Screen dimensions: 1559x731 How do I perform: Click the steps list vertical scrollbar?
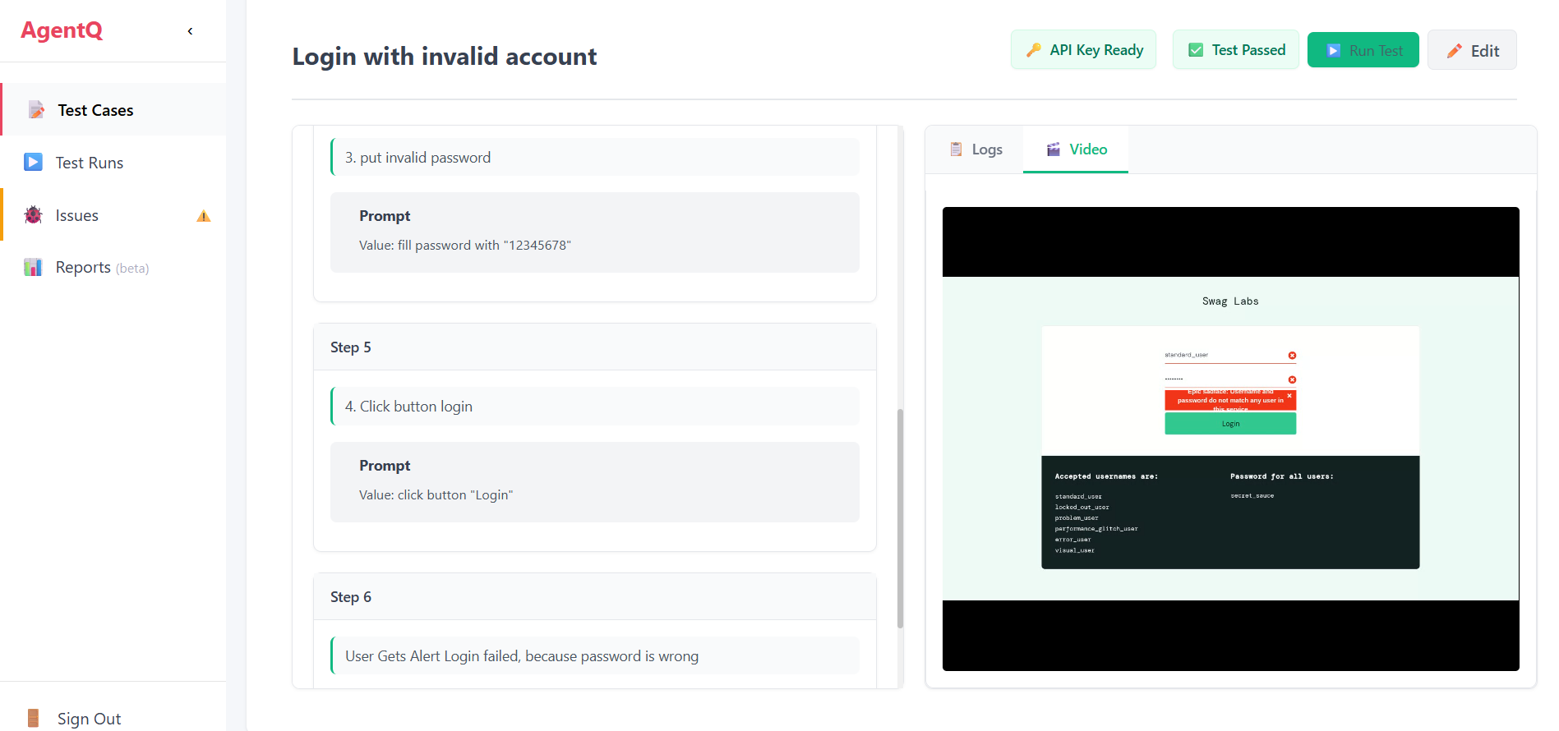900,517
